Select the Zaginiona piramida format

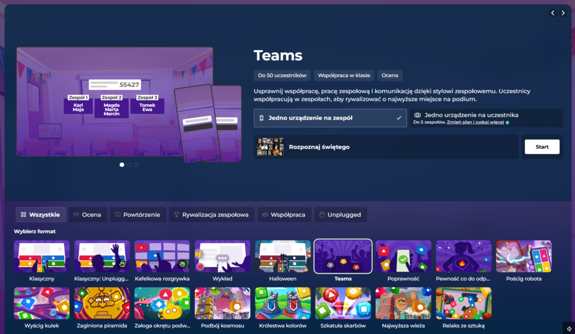coord(102,303)
